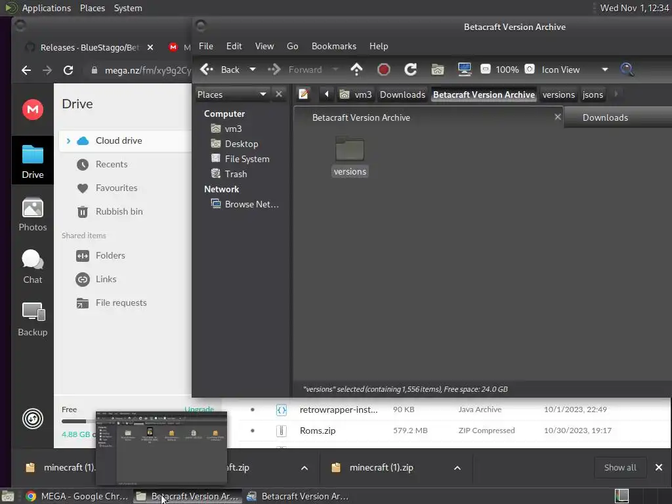Zoom out with the minus icon

coord(486,69)
